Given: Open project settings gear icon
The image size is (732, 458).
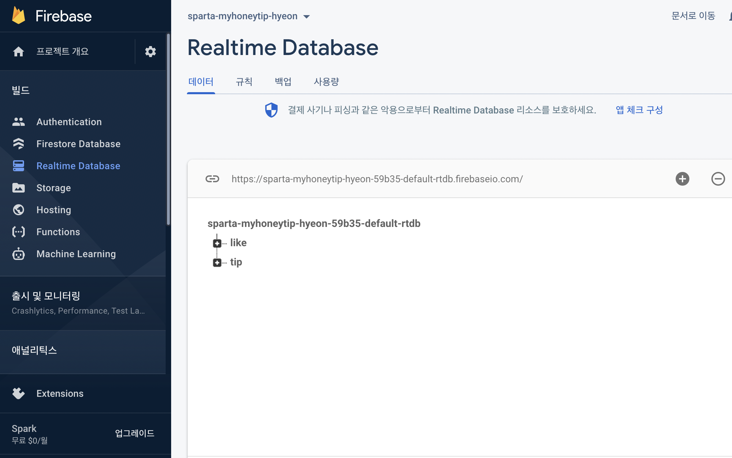Looking at the screenshot, I should pyautogui.click(x=151, y=52).
